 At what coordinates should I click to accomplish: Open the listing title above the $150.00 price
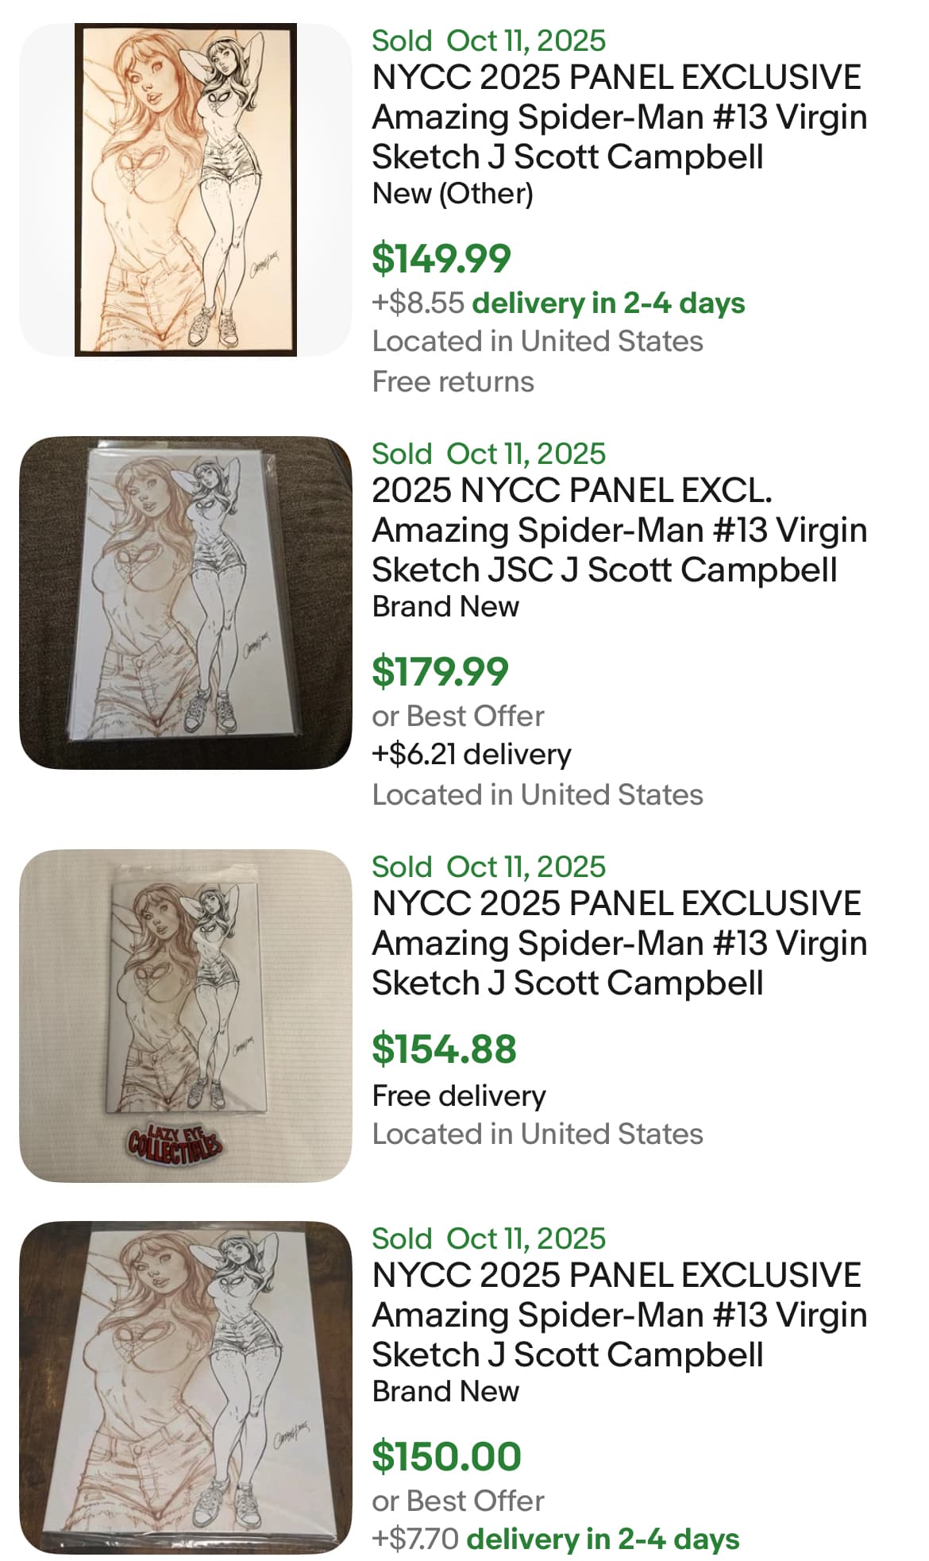[x=619, y=1315]
